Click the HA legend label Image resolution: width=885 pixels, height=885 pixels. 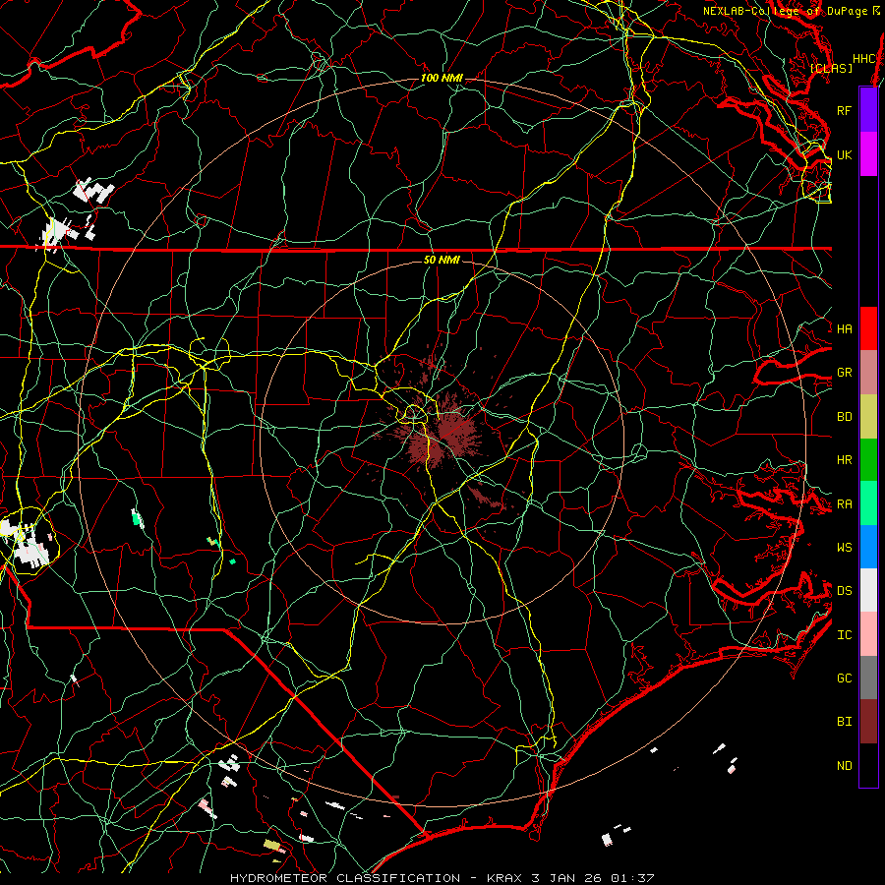(x=845, y=328)
